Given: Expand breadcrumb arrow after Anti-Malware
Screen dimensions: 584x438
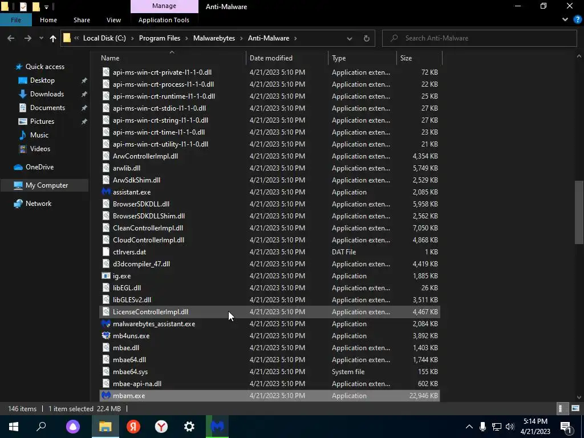Looking at the screenshot, I should click(296, 38).
